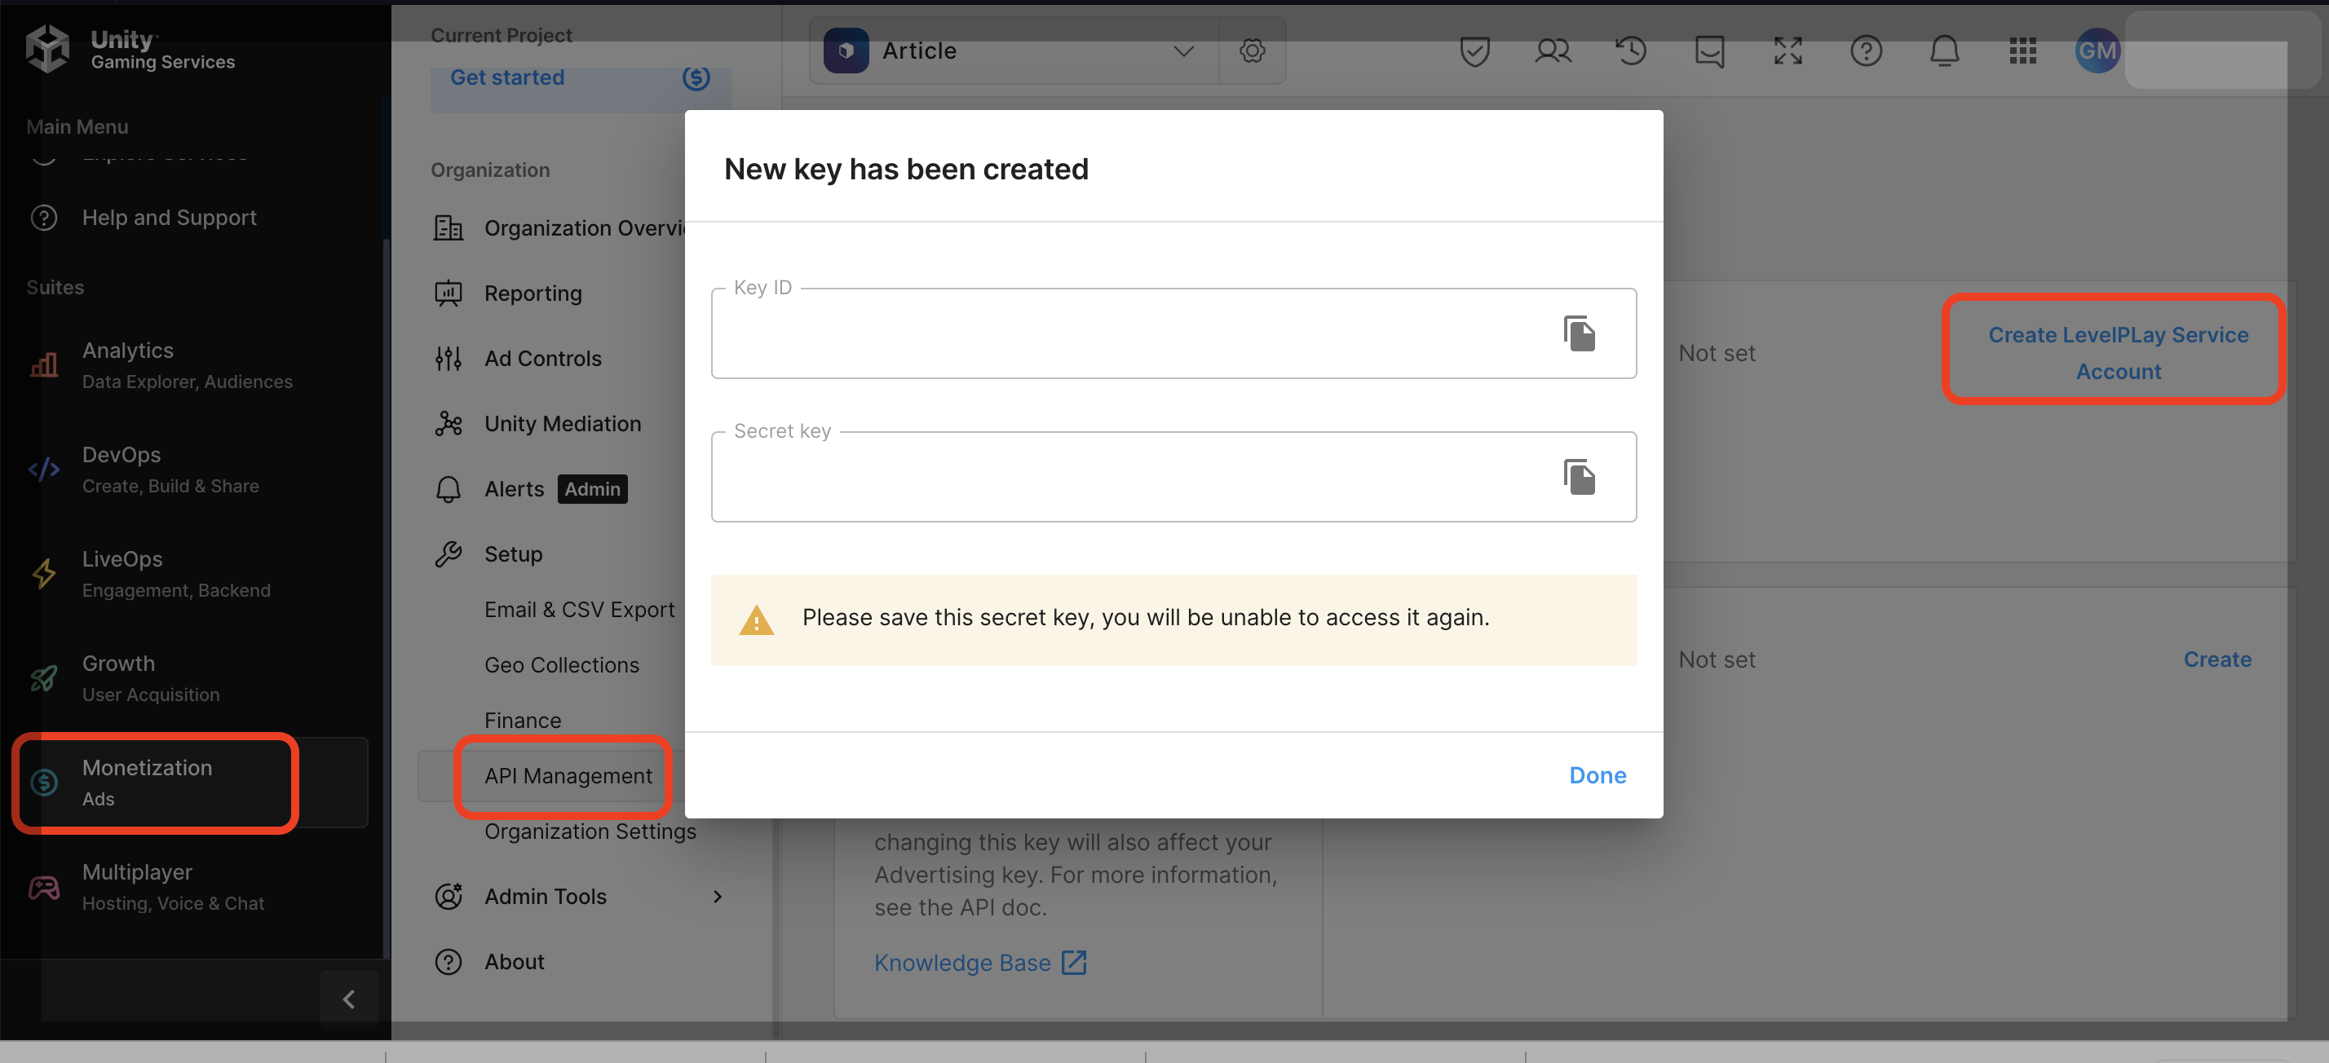The image size is (2329, 1063).
Task: Open the notifications bell
Action: click(1944, 51)
